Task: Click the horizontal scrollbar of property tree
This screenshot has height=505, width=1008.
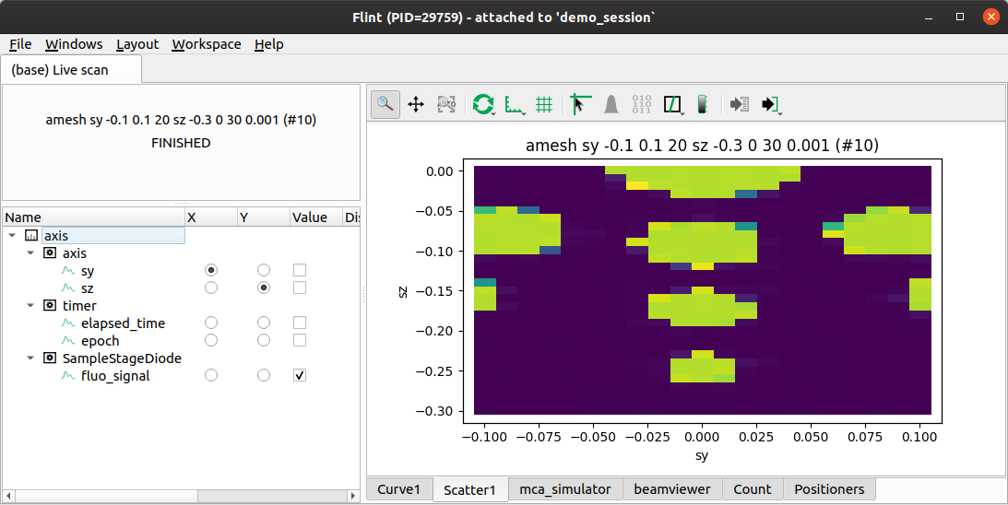Action: tap(181, 496)
